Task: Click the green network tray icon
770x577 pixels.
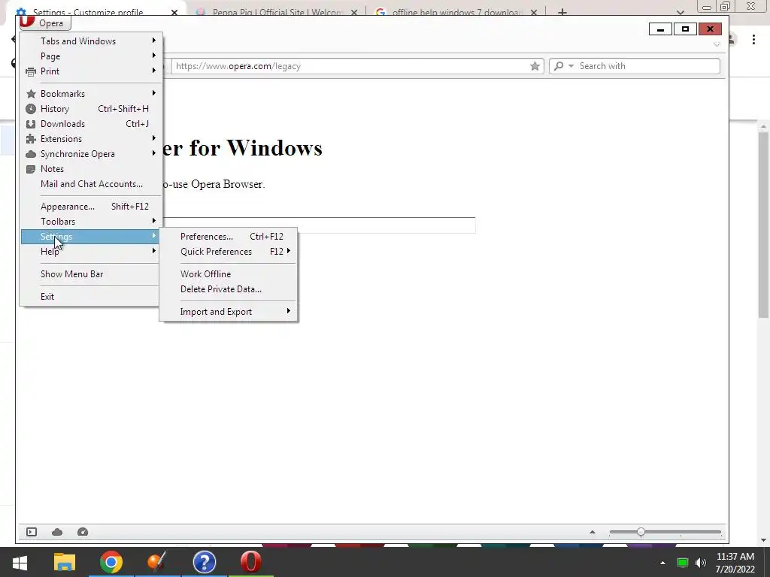Action: [x=682, y=563]
